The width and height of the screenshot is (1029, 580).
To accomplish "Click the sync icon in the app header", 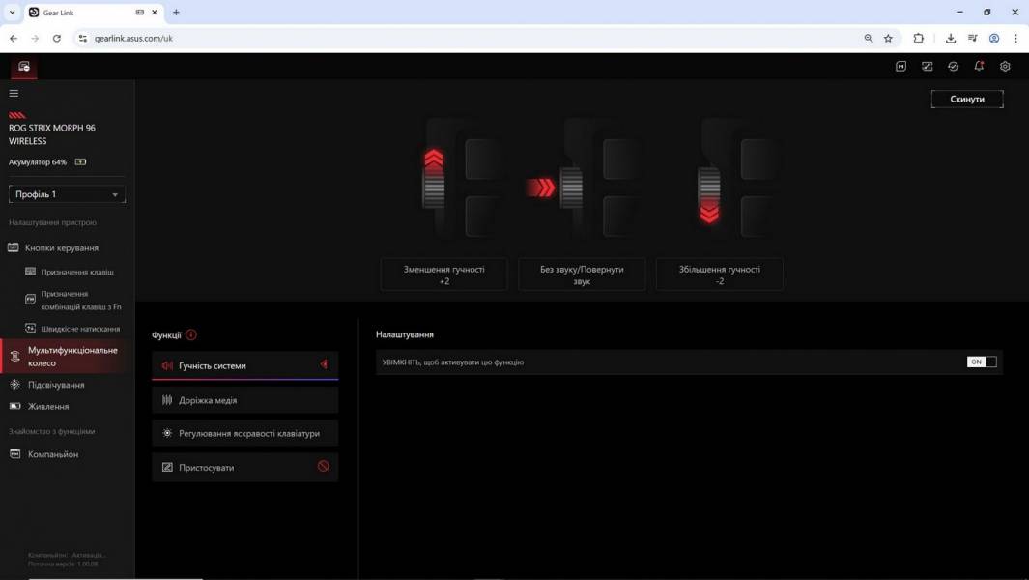I will [953, 67].
